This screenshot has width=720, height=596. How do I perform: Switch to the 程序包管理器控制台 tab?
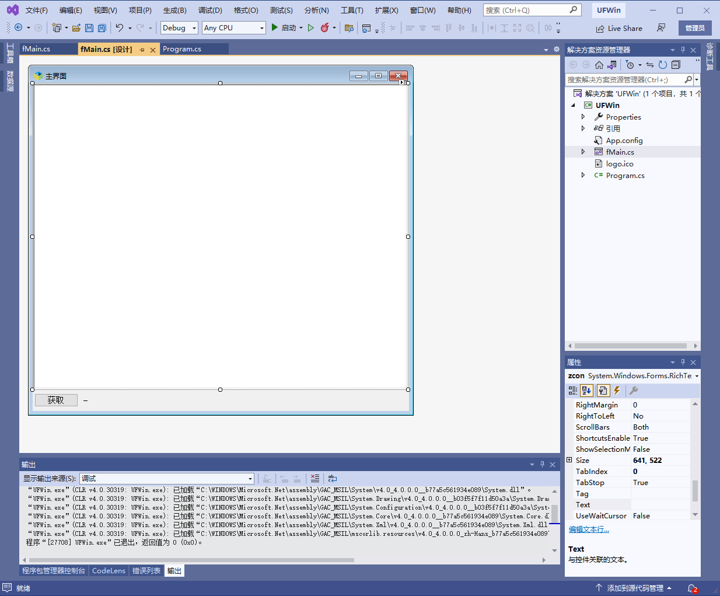click(54, 571)
